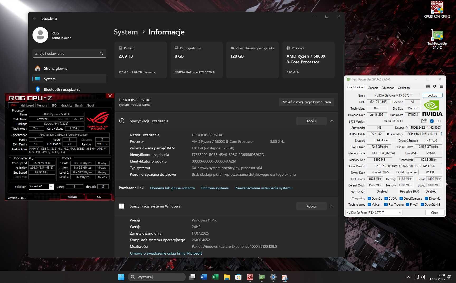456x283 pixels.
Task: Open TechPowerUp GPU-Z desktop shortcut
Action: [437, 39]
